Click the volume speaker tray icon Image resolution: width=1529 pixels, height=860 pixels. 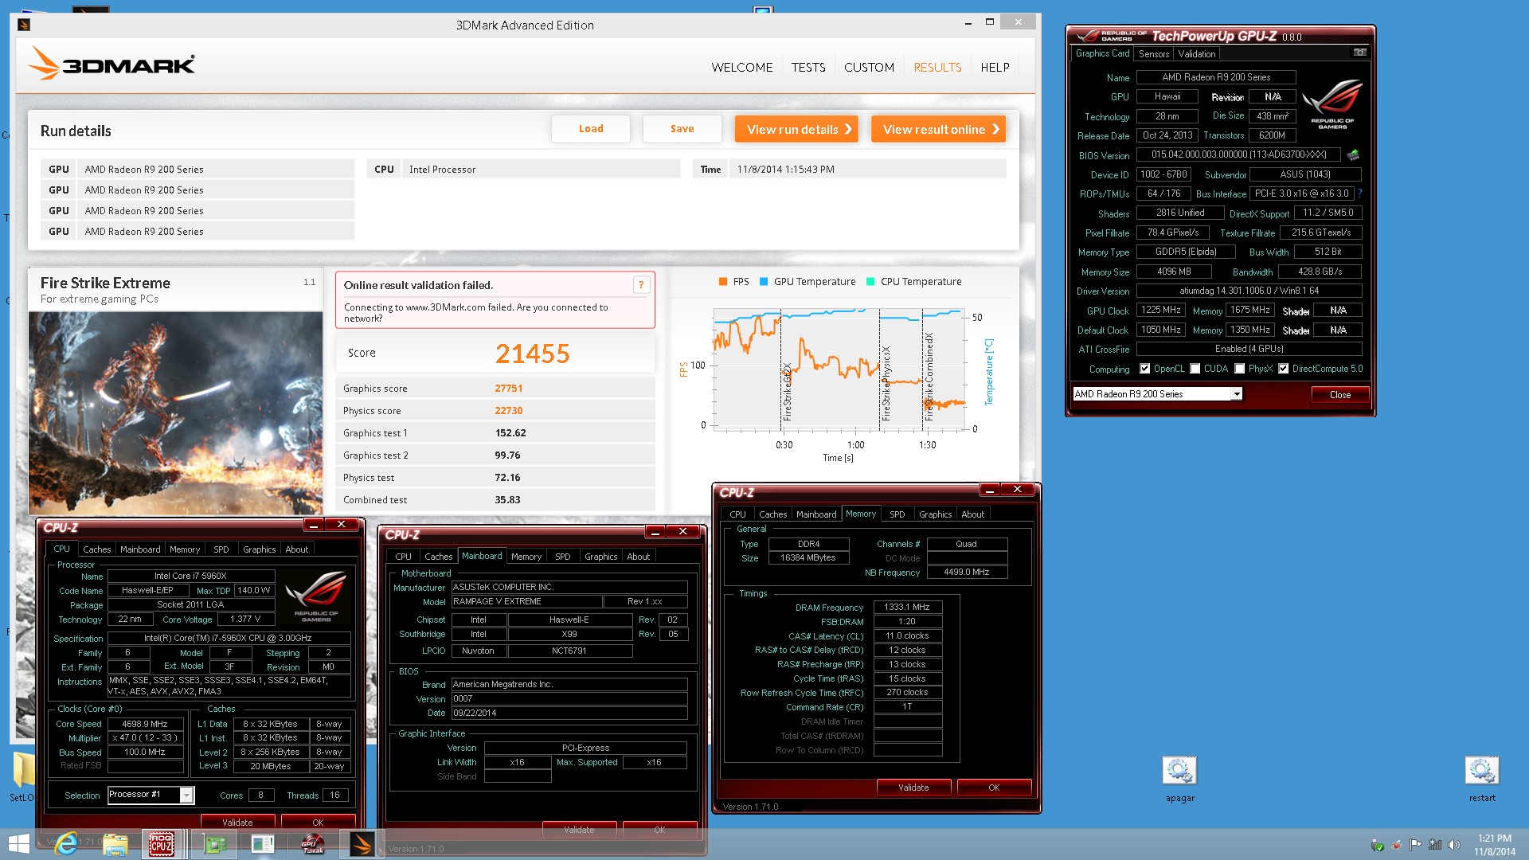pos(1454,845)
